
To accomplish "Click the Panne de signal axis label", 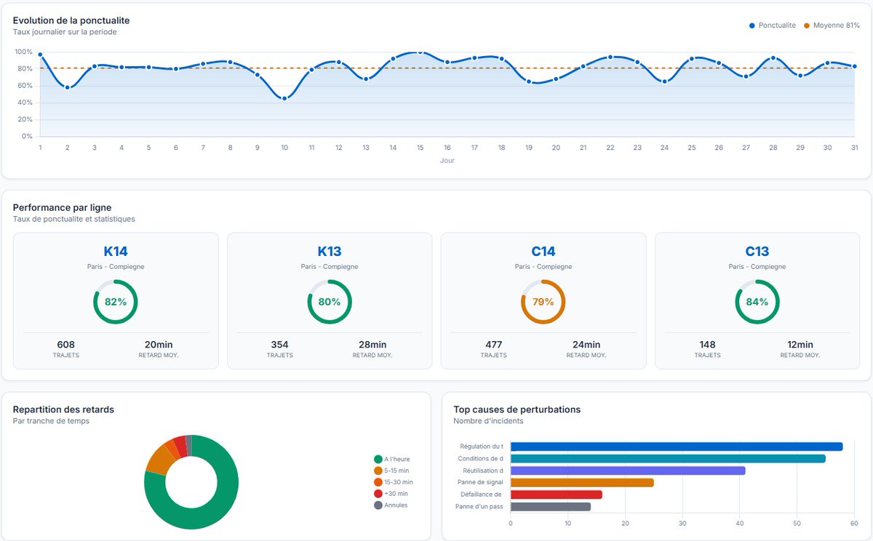I will [x=480, y=482].
